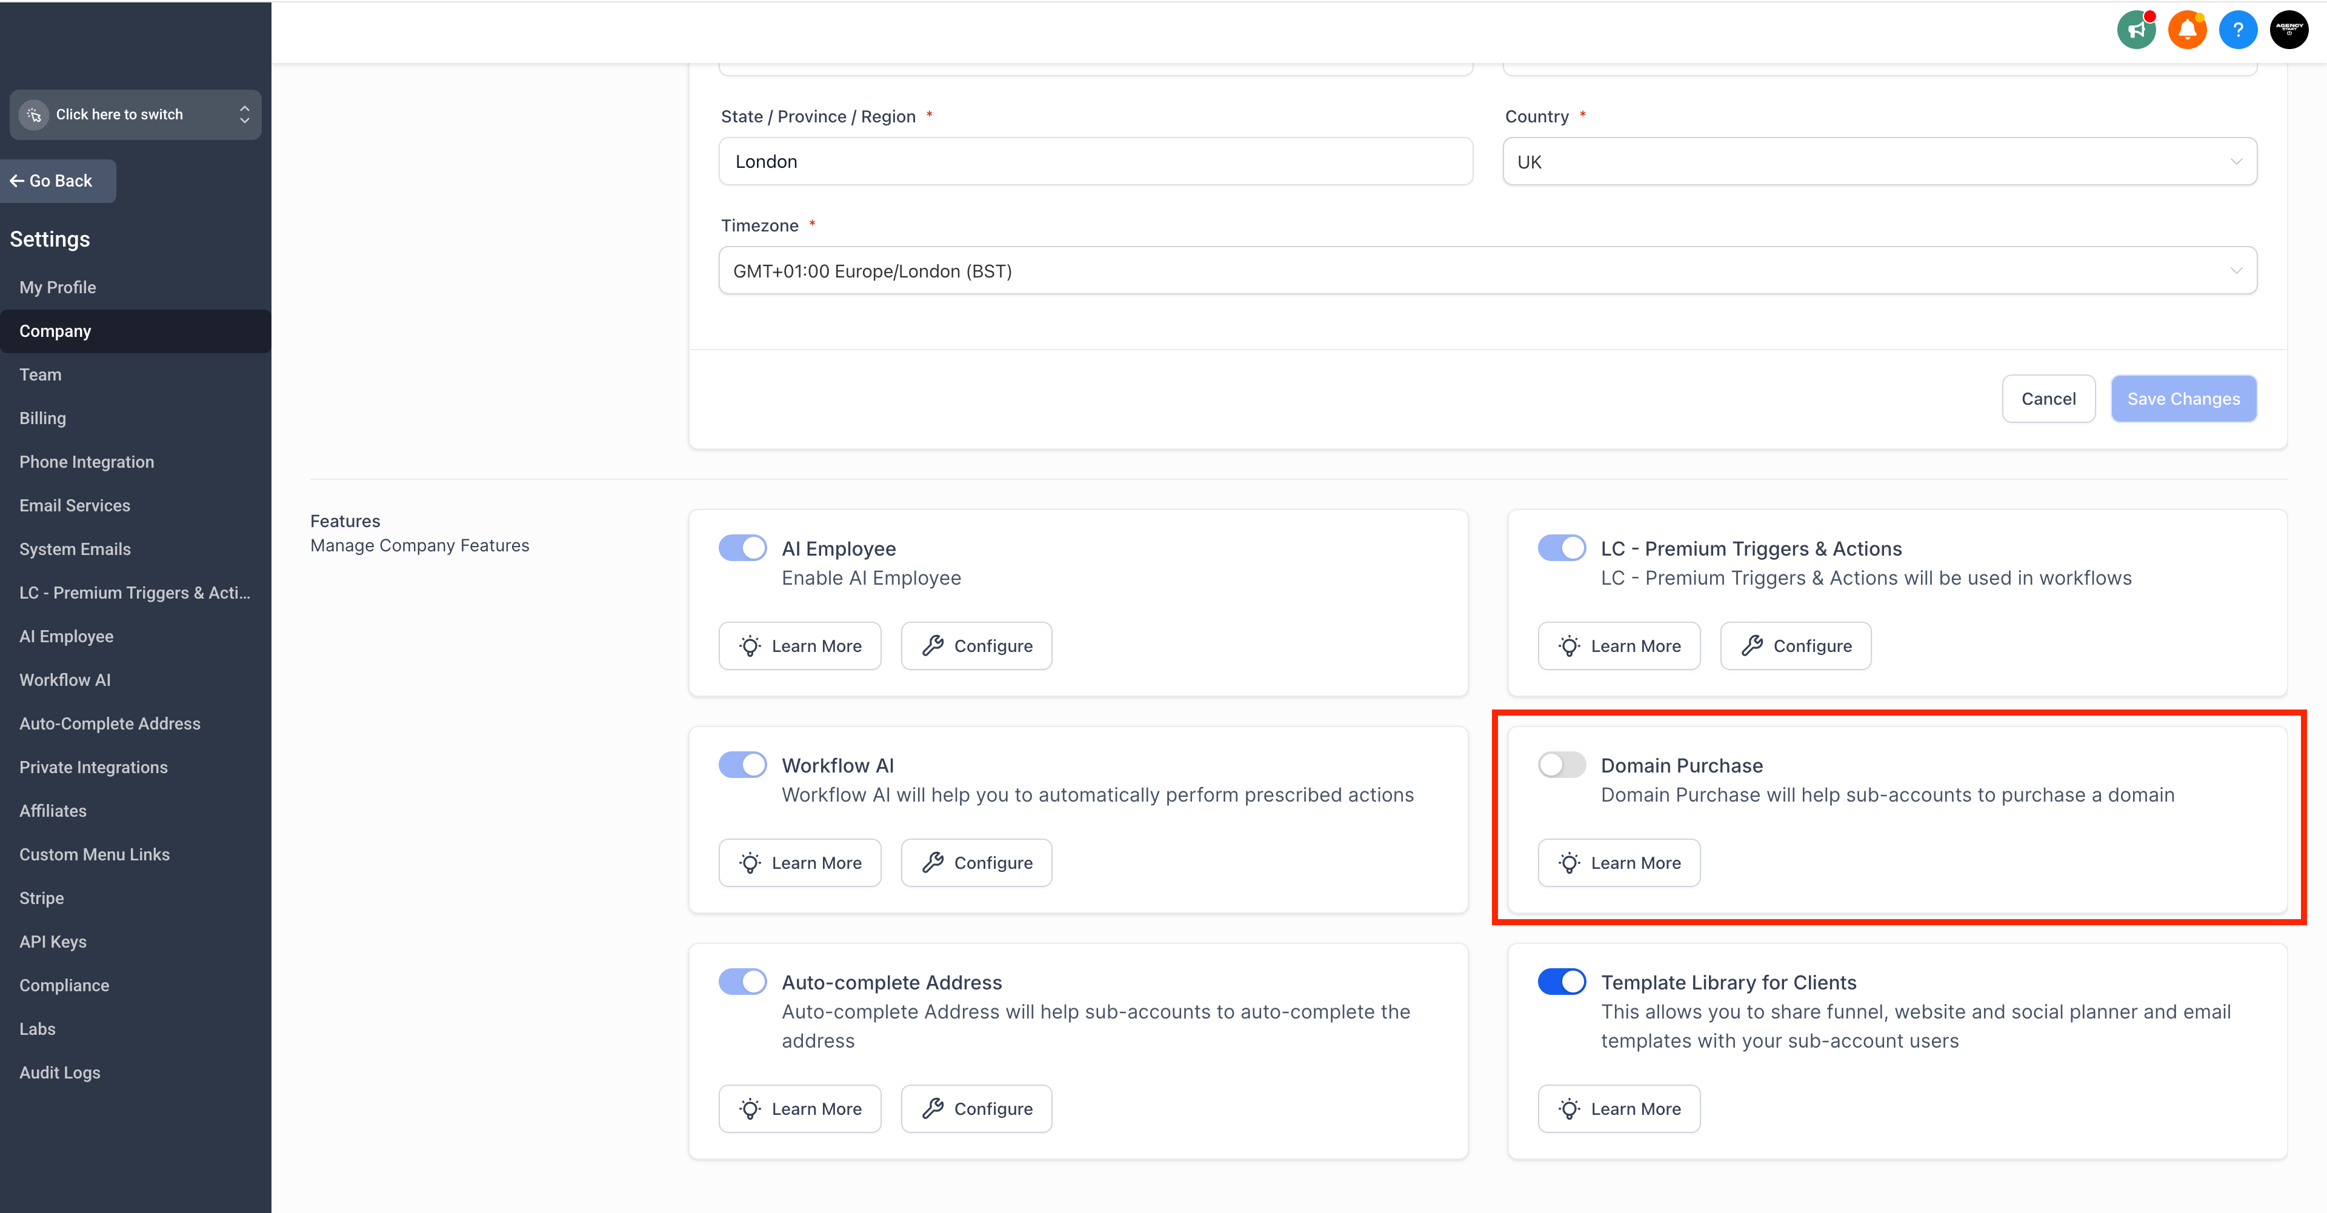The width and height of the screenshot is (2327, 1213).
Task: Go to Audit Logs in sidebar
Action: [59, 1072]
